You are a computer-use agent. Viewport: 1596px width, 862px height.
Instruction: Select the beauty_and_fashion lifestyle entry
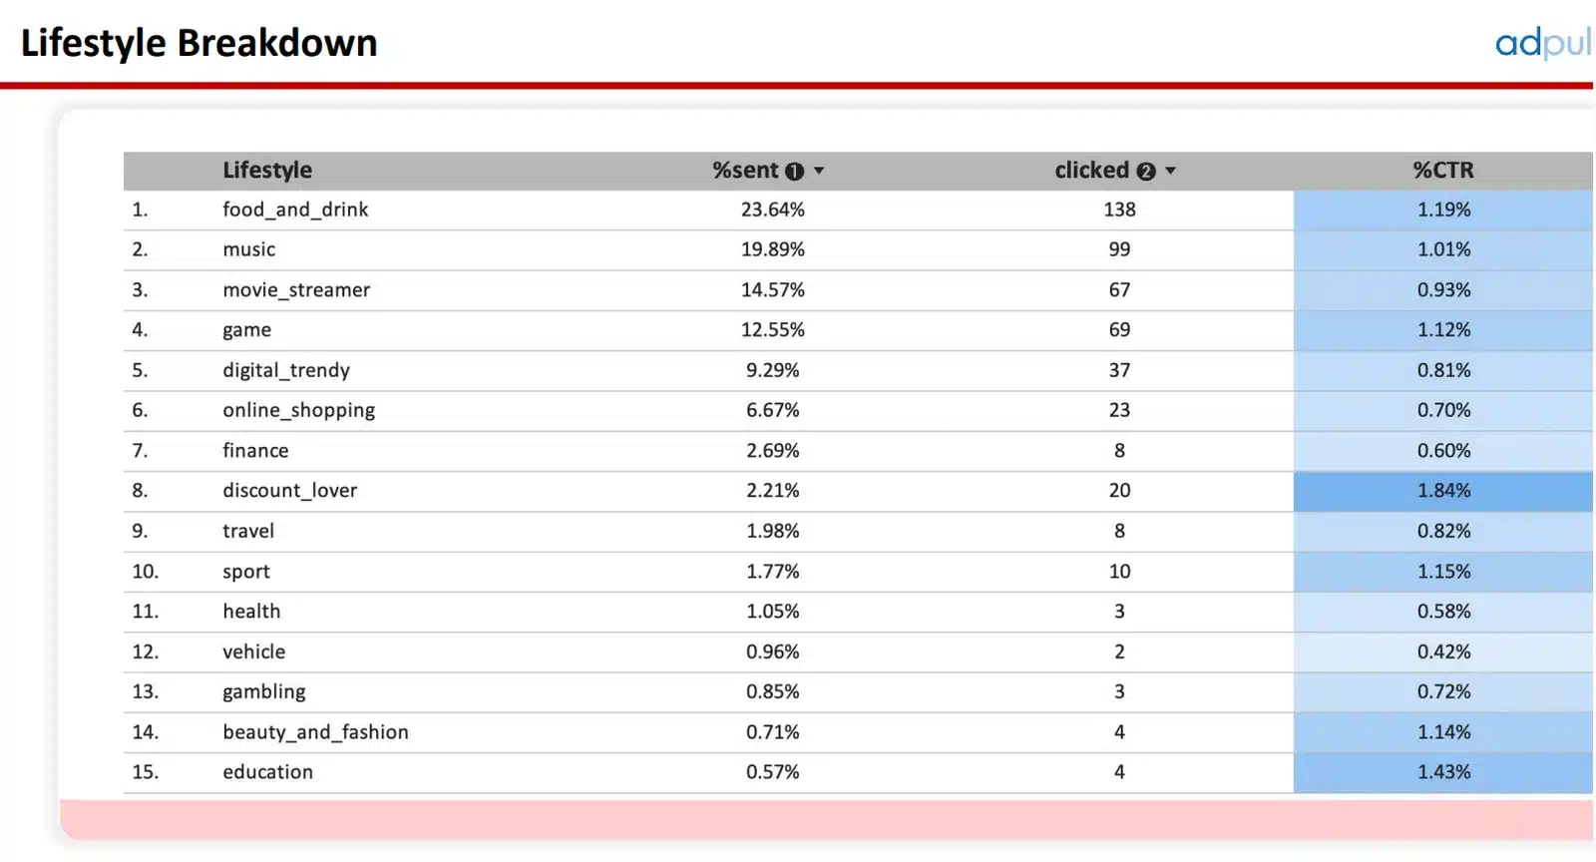(x=315, y=732)
